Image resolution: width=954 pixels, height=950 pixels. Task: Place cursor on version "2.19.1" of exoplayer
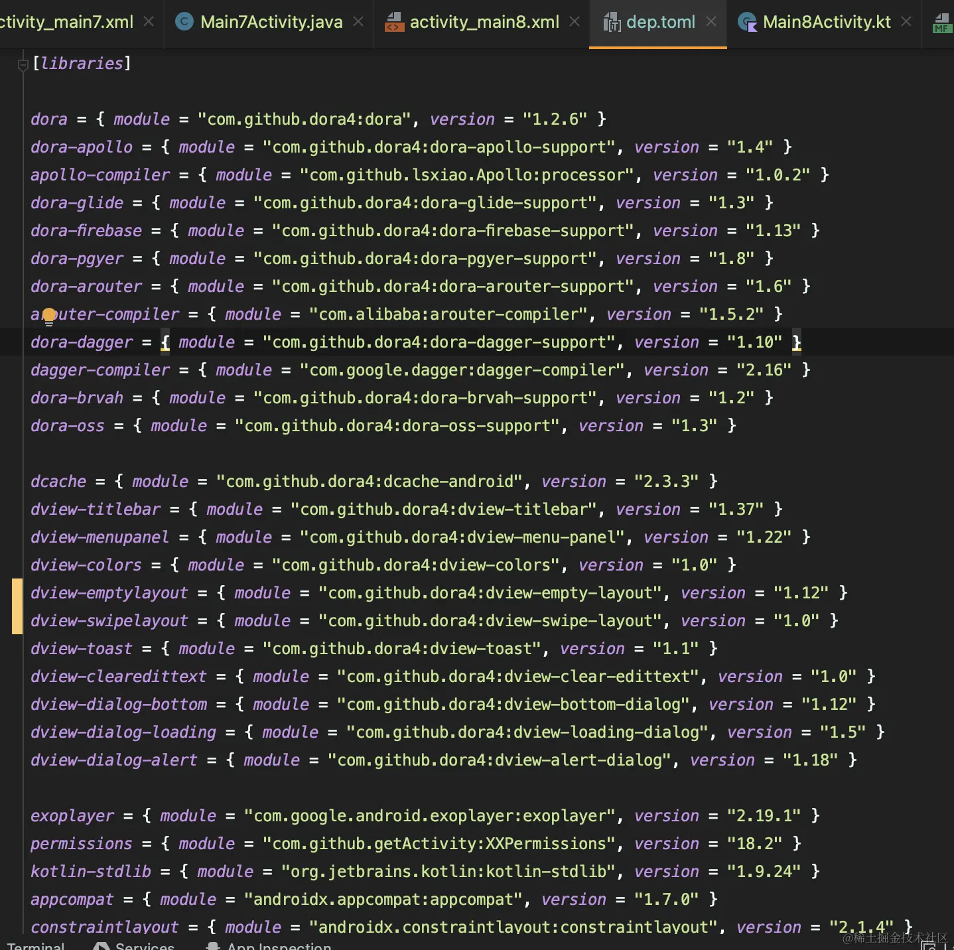tap(764, 816)
